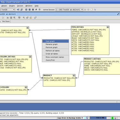Click the Logs errors warnings status text
Viewport: 120px width, 120px height.
[x=70, y=118]
